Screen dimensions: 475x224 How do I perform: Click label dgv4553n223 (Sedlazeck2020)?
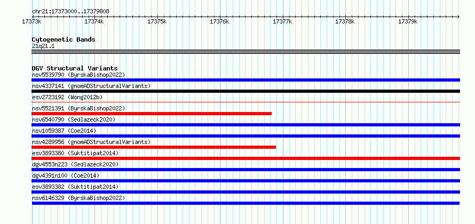click(x=75, y=164)
